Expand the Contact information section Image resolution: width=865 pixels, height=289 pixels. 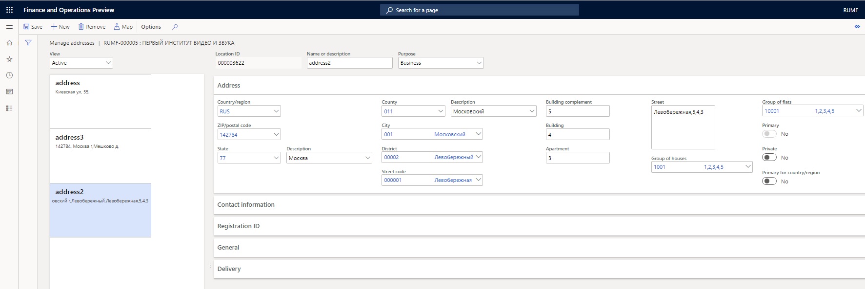click(x=539, y=204)
